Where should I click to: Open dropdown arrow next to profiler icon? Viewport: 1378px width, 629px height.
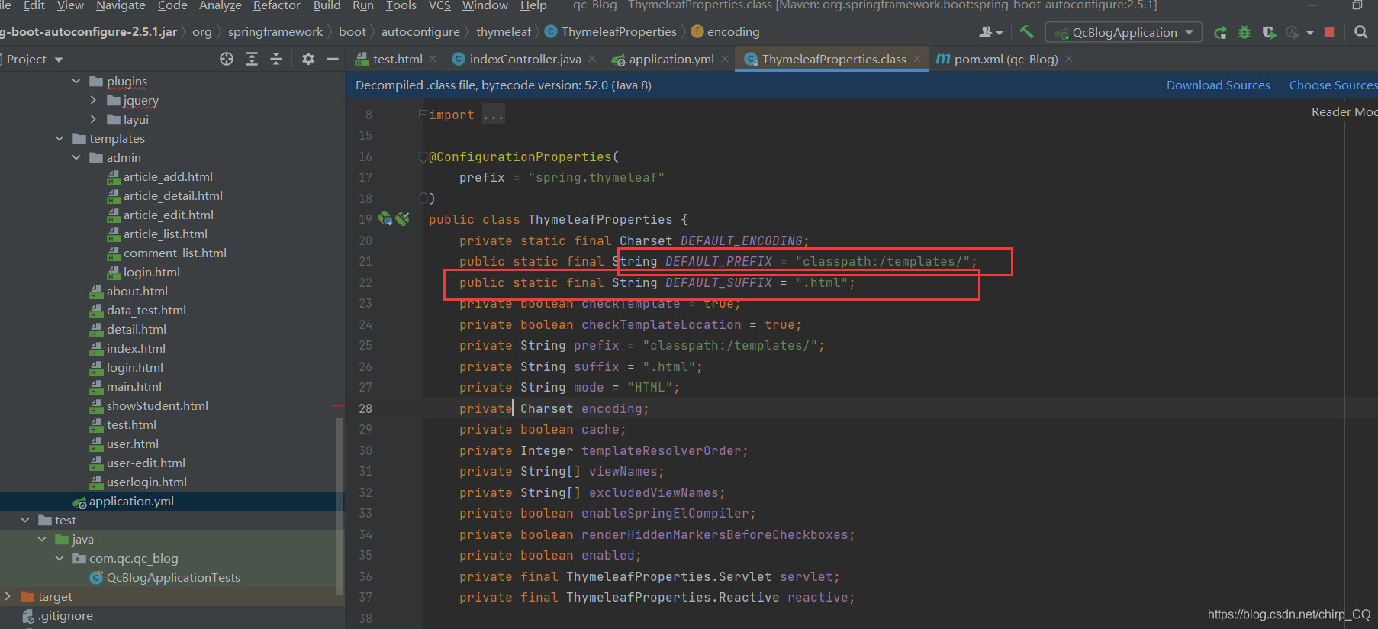click(1309, 33)
